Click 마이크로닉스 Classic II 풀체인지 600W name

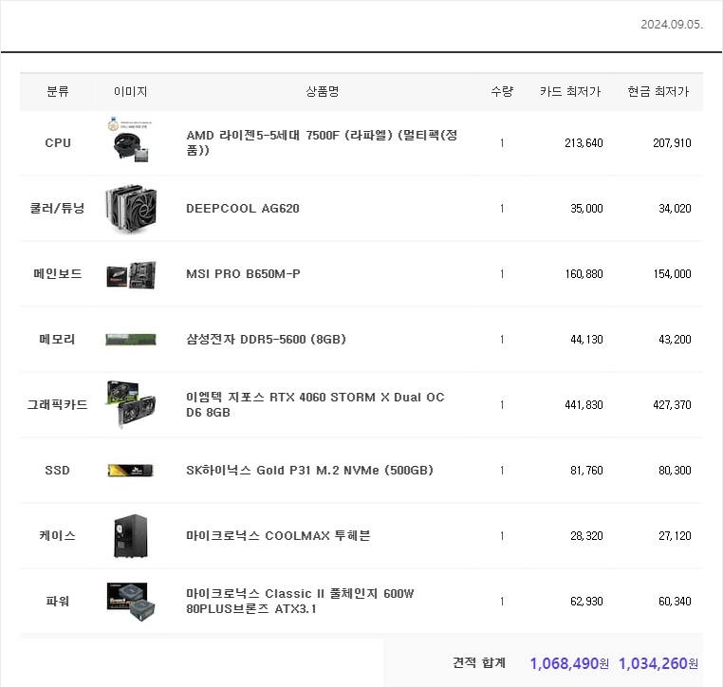tap(300, 601)
